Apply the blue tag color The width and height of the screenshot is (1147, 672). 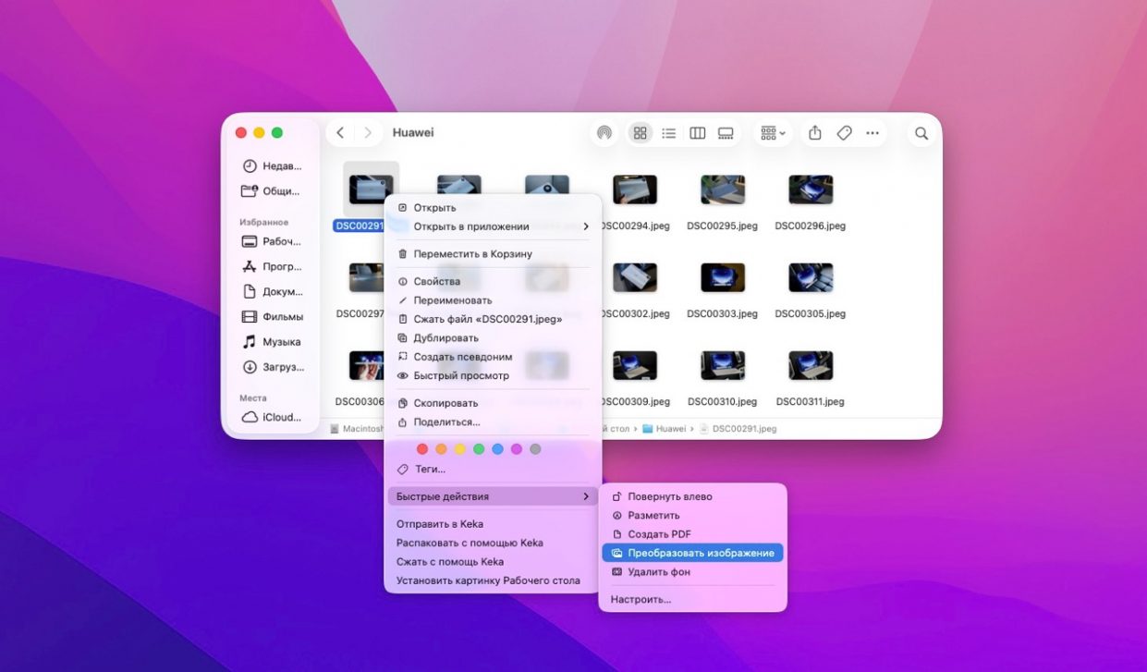[x=497, y=449]
